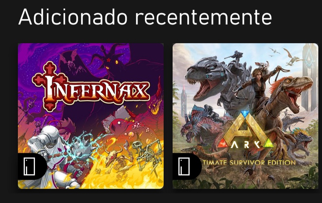
Task: Click the console icon on the ARK tile
Action: (184, 166)
